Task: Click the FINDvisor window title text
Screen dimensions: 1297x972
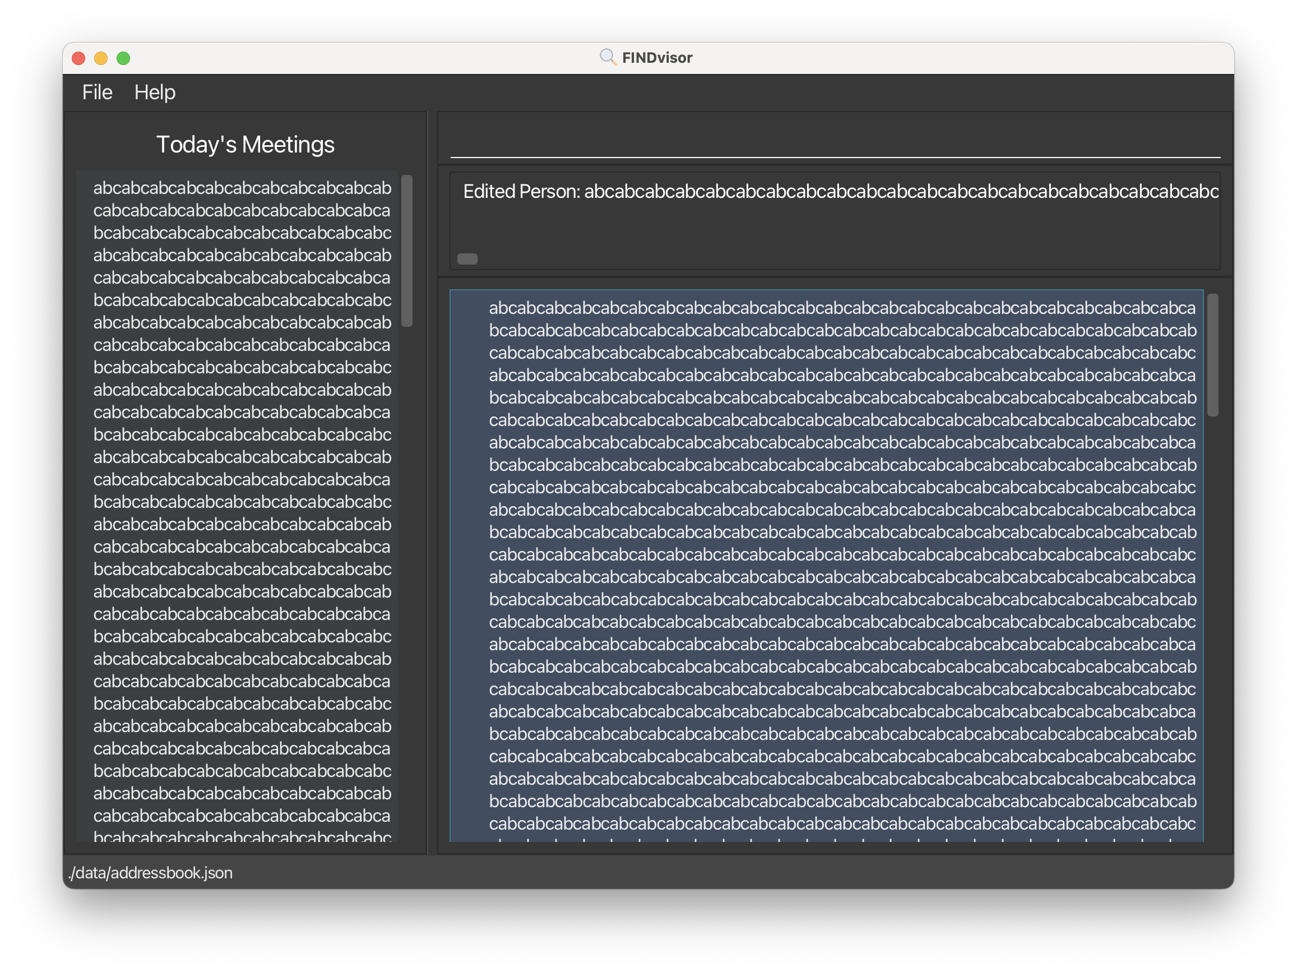Action: 657,57
